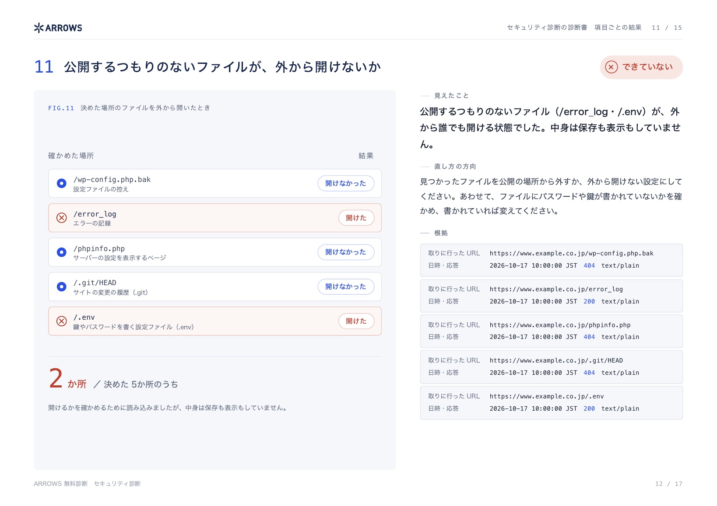717x506 pixels.
Task: Click the FIG.11 figure label
Action: coord(61,108)
